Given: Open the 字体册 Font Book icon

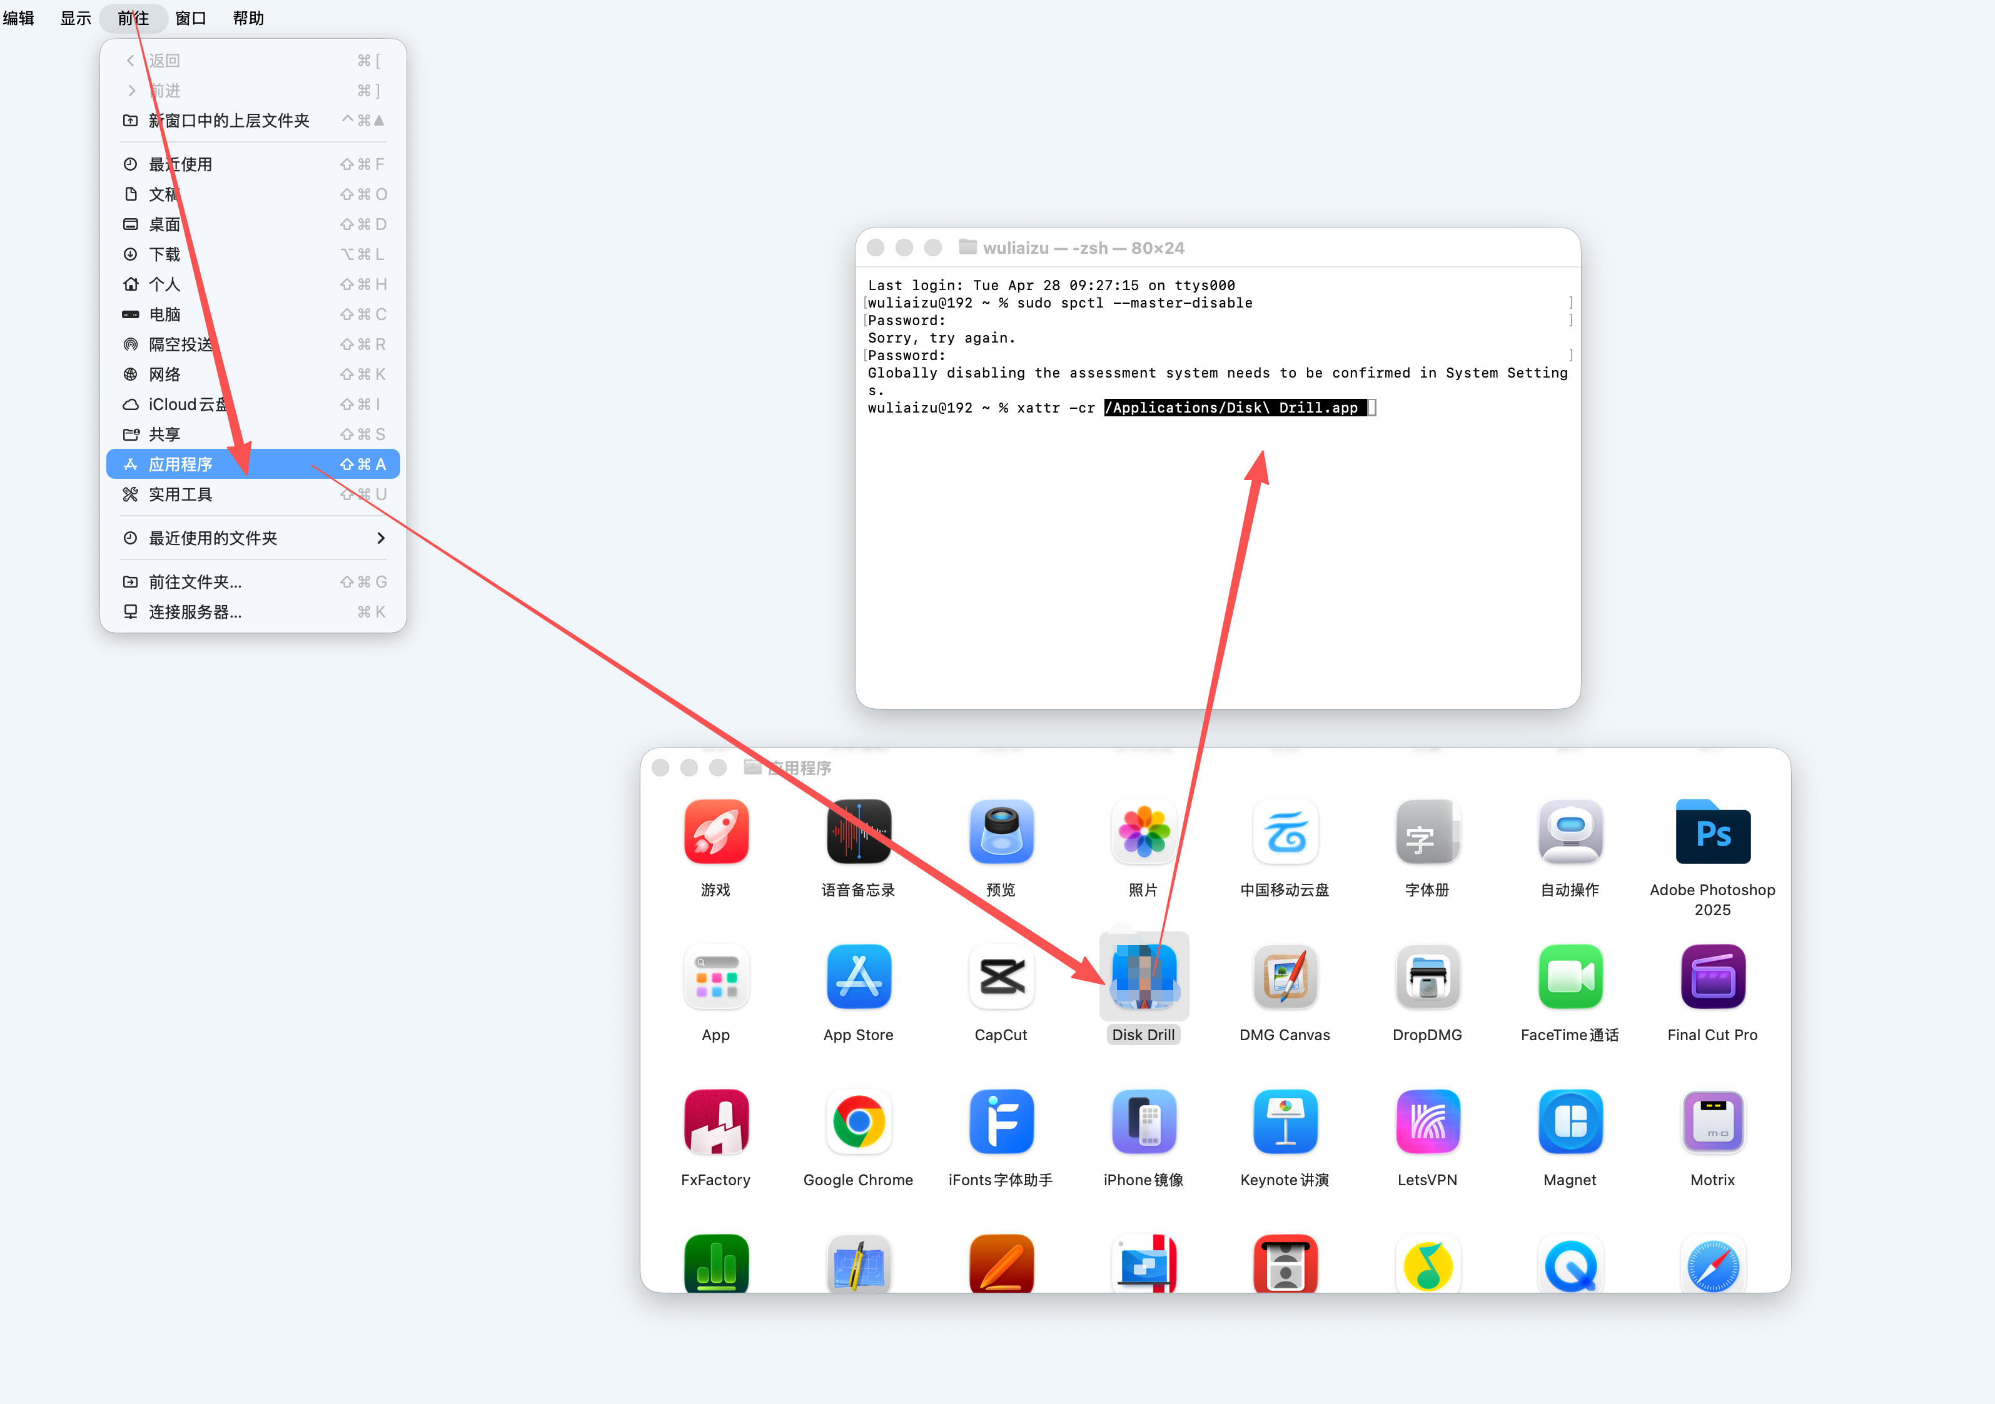Looking at the screenshot, I should [x=1428, y=832].
